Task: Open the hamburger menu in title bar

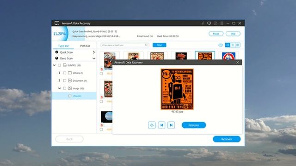Action: 222,23
